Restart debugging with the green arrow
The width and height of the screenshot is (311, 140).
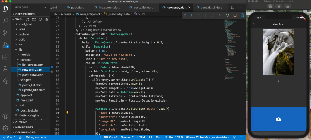[227, 15]
